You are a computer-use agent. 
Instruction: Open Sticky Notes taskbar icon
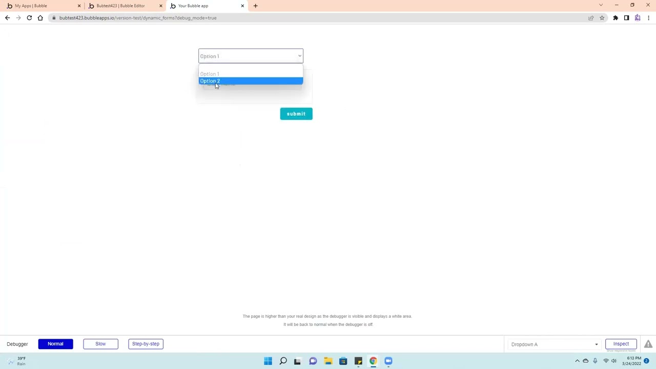tap(358, 361)
